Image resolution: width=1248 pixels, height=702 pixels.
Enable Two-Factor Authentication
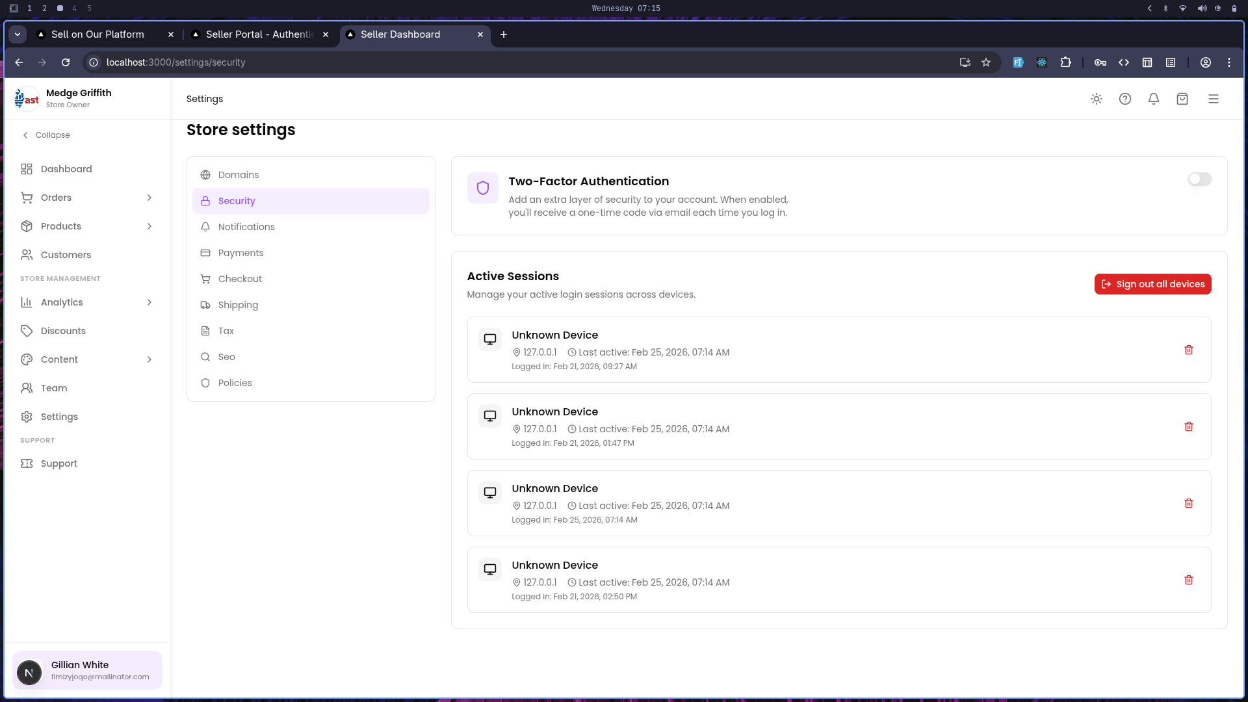coord(1199,179)
